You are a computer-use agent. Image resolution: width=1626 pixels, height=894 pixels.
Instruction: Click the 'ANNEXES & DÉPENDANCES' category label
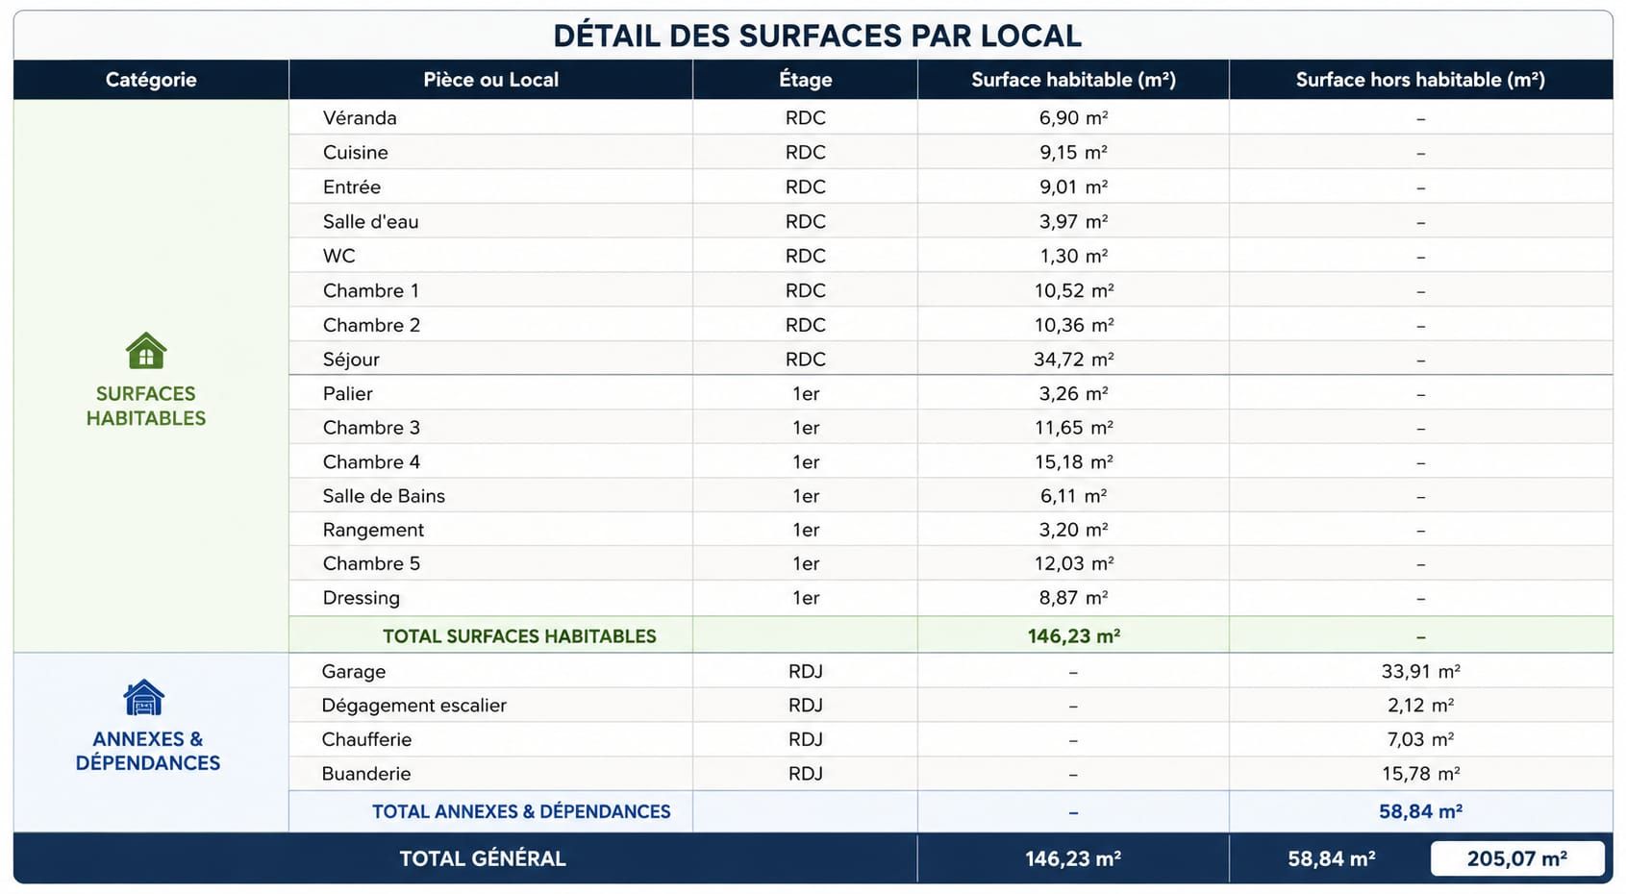click(x=148, y=752)
